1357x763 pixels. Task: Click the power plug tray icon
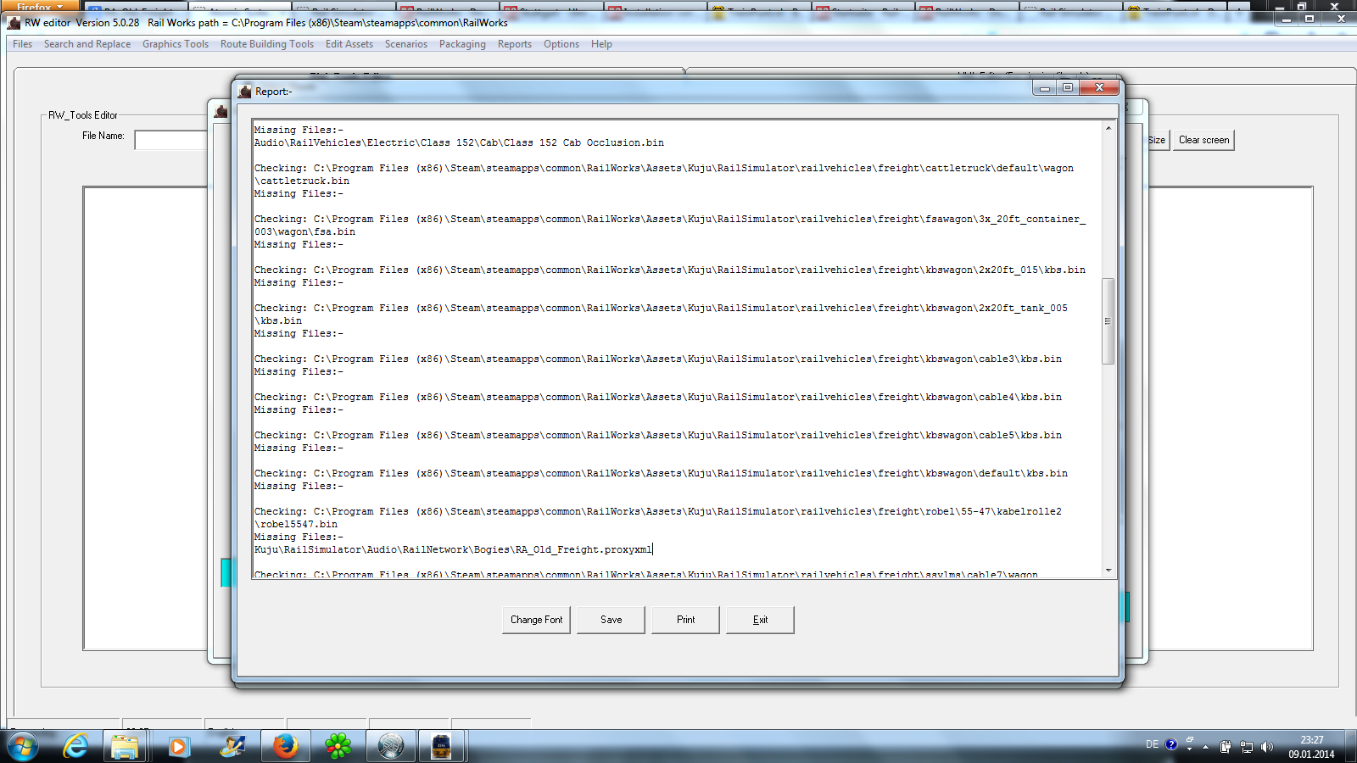[1226, 747]
